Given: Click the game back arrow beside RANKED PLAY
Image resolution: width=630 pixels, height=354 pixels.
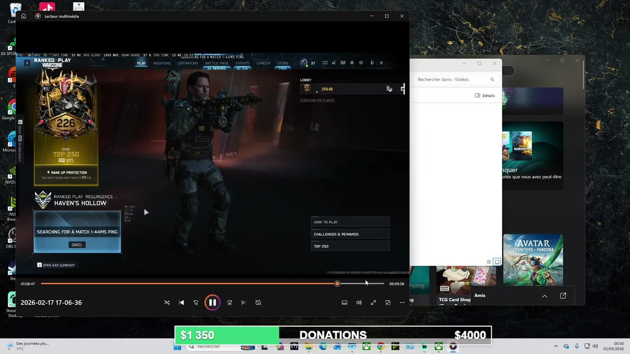Looking at the screenshot, I should point(27,63).
